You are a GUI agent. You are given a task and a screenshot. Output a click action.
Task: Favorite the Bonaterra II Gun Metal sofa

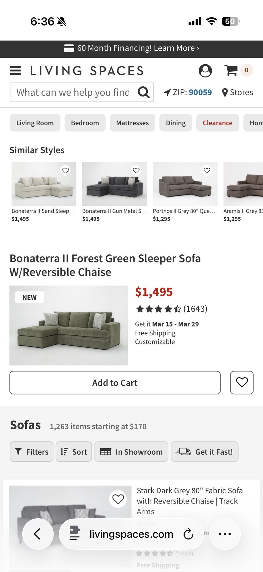click(x=136, y=170)
